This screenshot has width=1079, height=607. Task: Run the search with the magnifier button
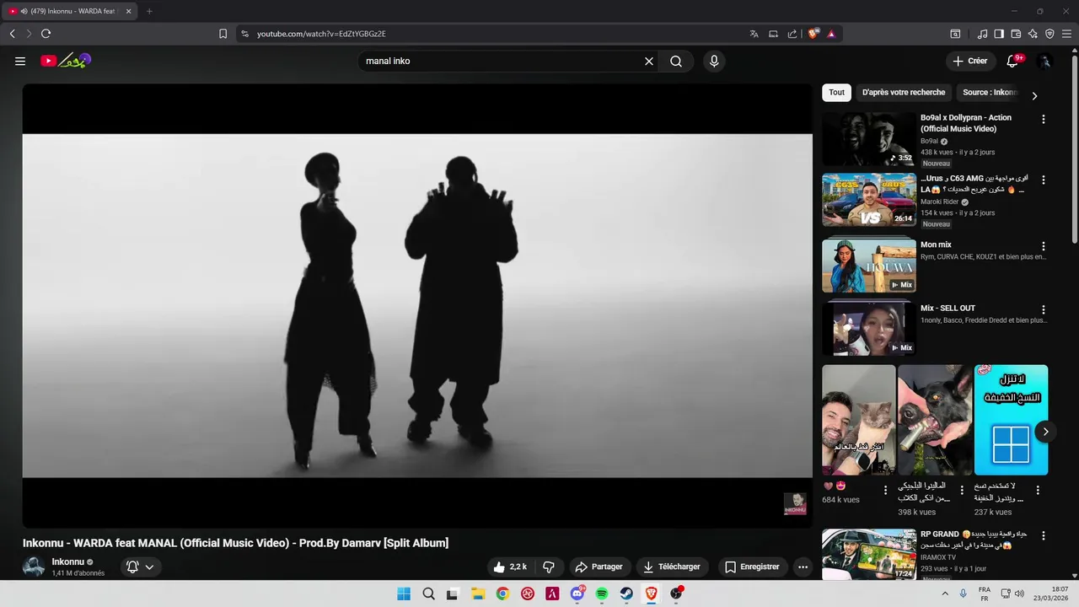(x=676, y=61)
